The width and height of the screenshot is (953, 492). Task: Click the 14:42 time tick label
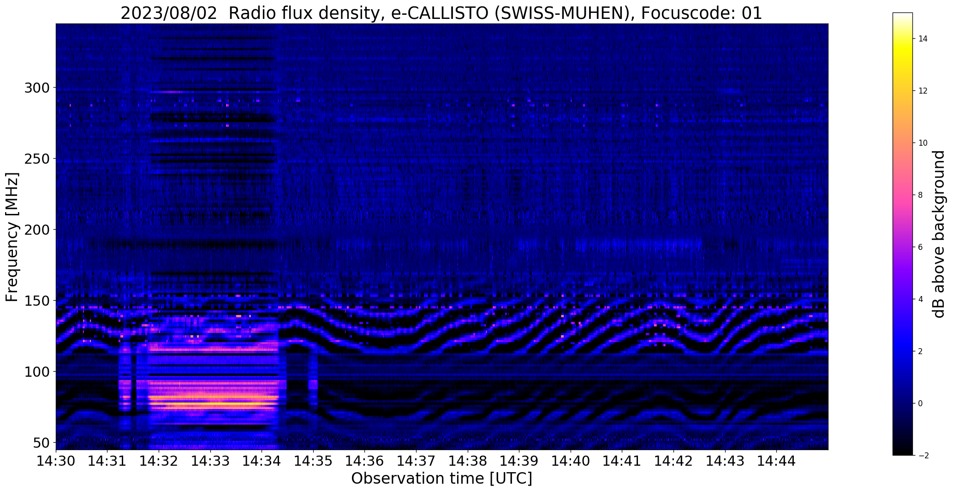674,461
